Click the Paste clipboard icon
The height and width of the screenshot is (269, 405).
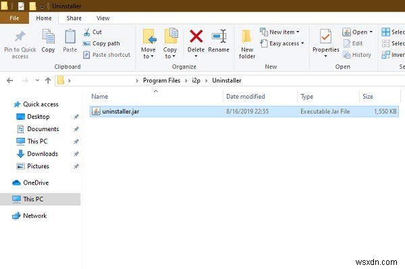coord(70,36)
